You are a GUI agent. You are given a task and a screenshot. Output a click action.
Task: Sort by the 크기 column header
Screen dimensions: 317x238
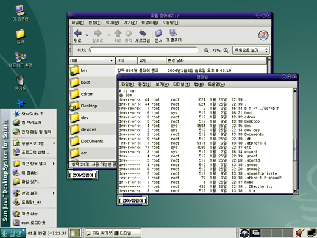(x=126, y=60)
